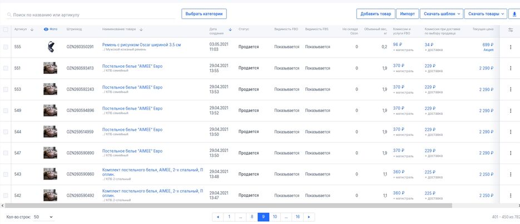This screenshot has height=224, width=520.
Task: Sort by Наименование товара arrow icon
Action: [141, 29]
